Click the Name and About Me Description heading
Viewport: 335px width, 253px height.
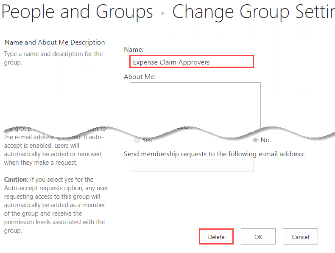point(55,42)
